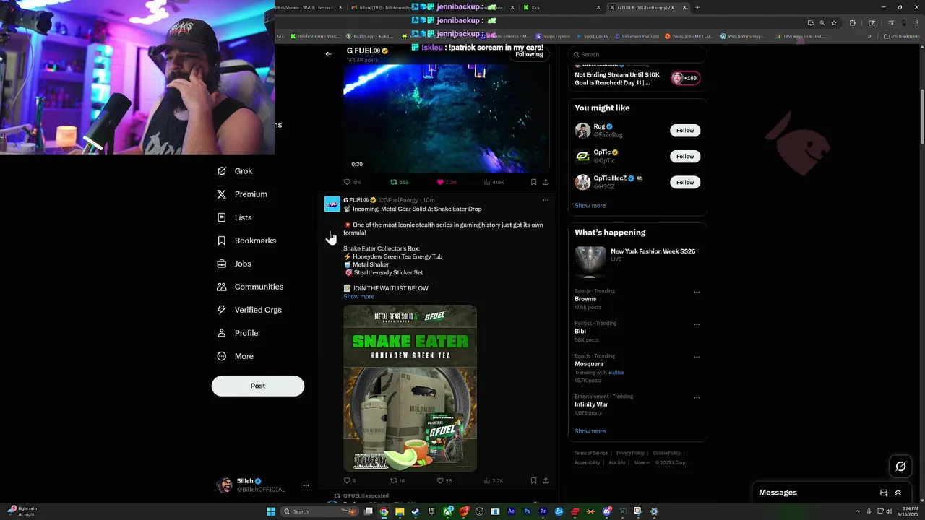Viewport: 925px width, 520px height.
Task: View analytics of the 2.2K views post
Action: [x=494, y=480]
